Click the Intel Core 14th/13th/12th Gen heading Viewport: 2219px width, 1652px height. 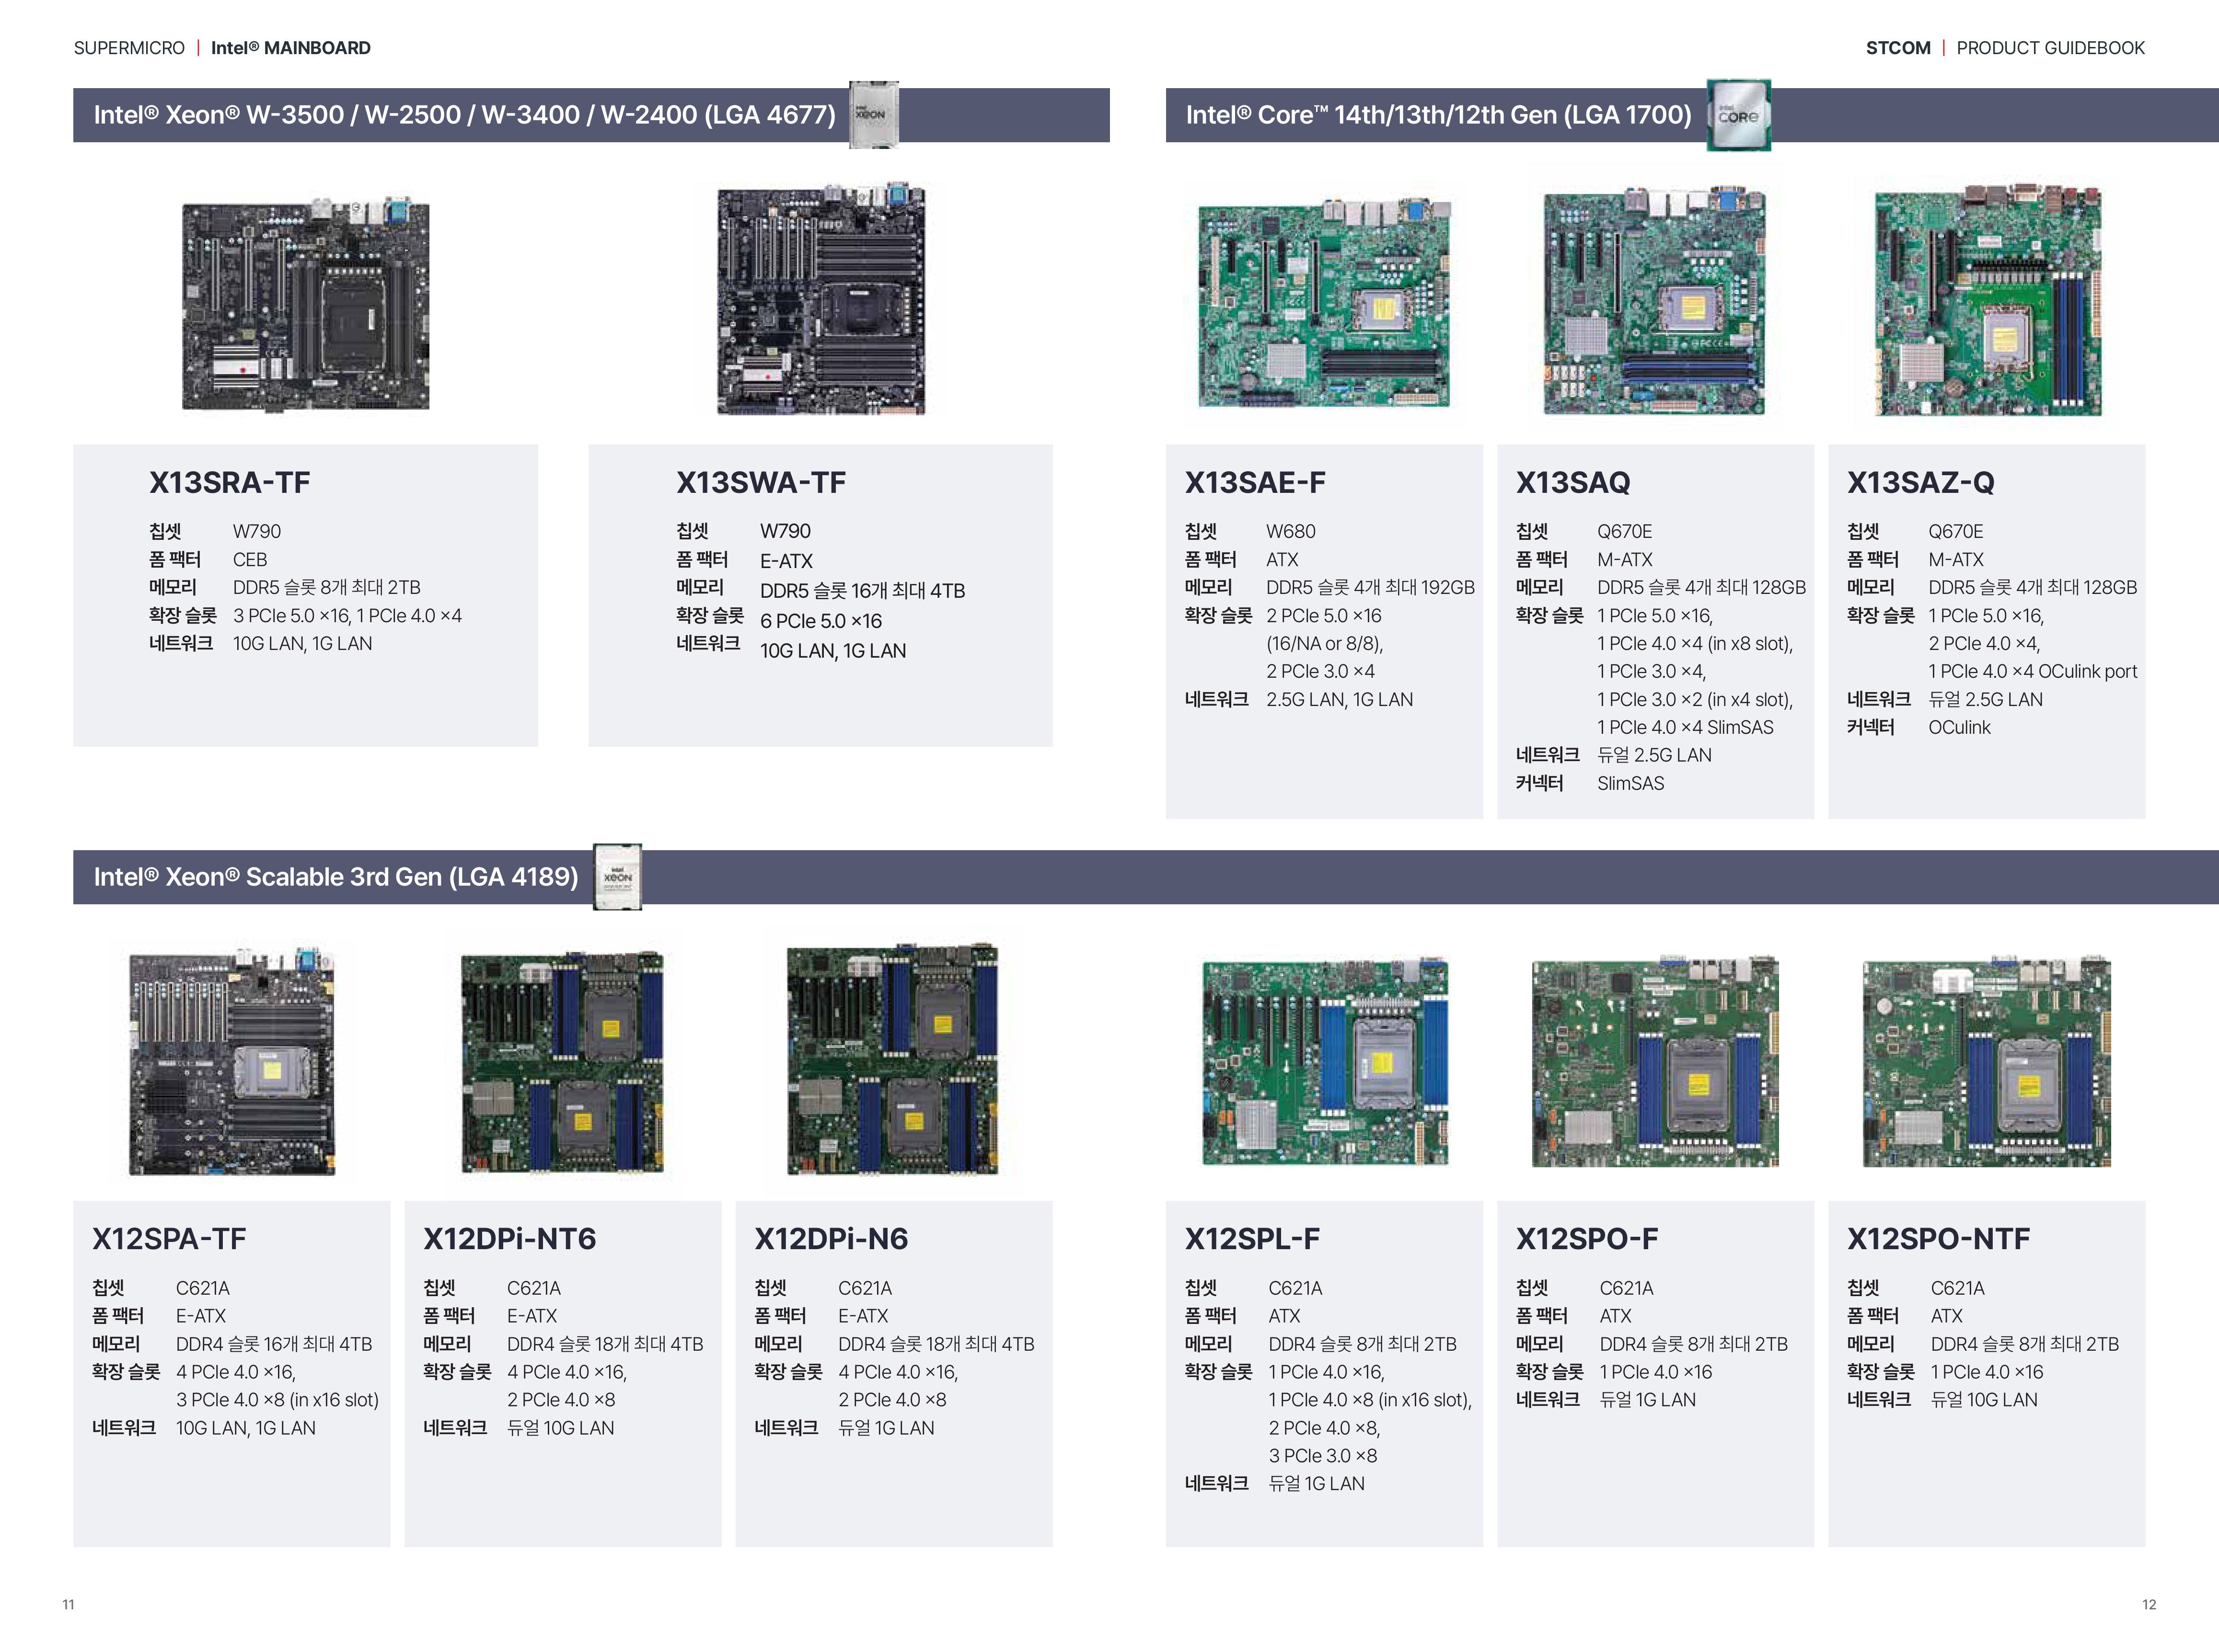click(1439, 115)
